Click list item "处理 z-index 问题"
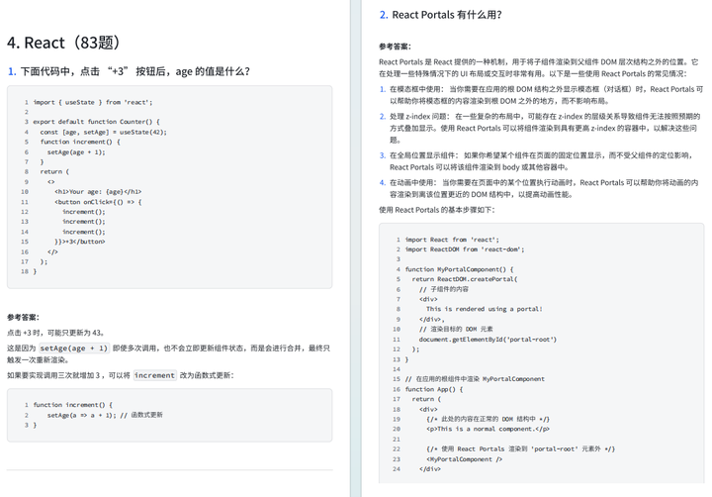Screen dimensions: 712x497 540,129
